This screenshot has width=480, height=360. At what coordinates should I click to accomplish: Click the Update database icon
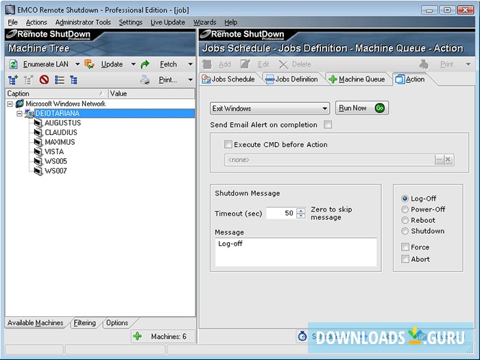tap(89, 64)
